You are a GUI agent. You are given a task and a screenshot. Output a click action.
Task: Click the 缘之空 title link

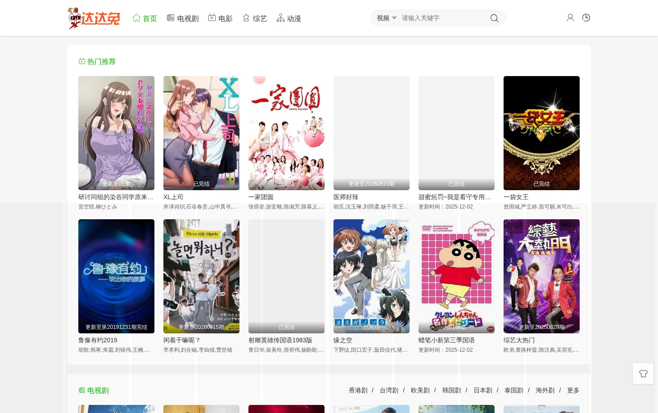tap(343, 340)
